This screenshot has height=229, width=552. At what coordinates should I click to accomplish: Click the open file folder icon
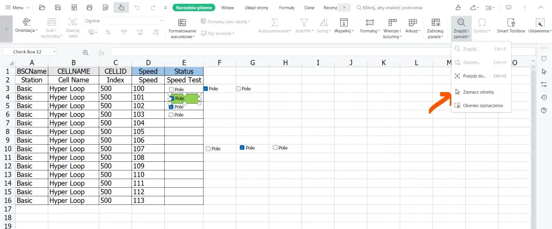[42, 8]
